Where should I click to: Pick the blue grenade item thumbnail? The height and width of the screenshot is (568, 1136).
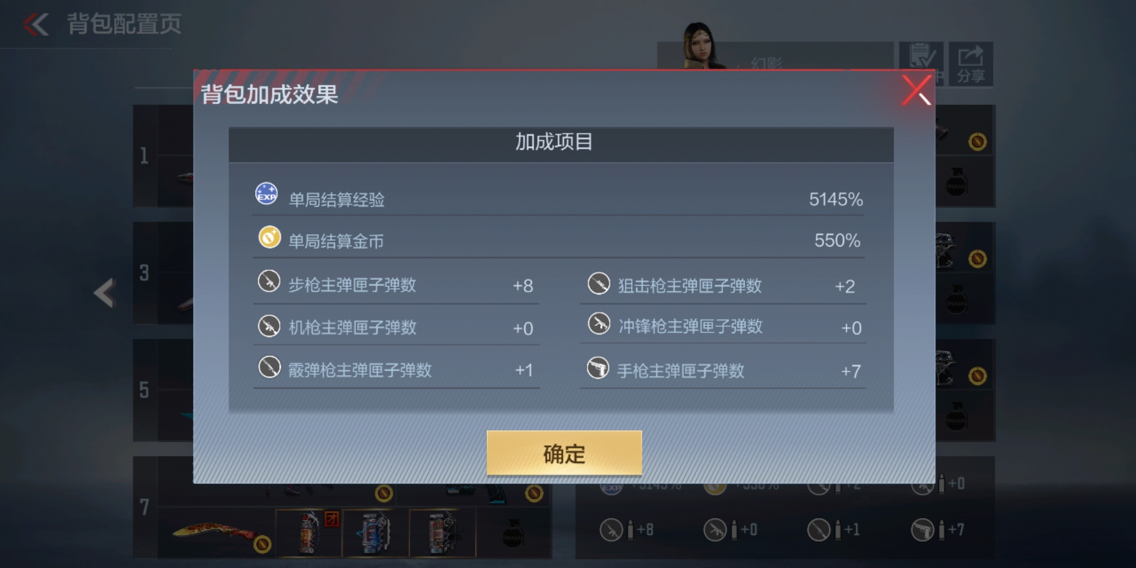pos(376,533)
